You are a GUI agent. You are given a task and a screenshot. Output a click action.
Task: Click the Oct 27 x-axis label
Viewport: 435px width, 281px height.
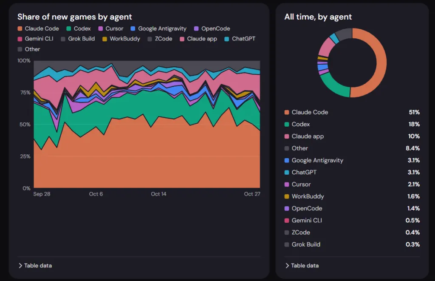click(252, 194)
